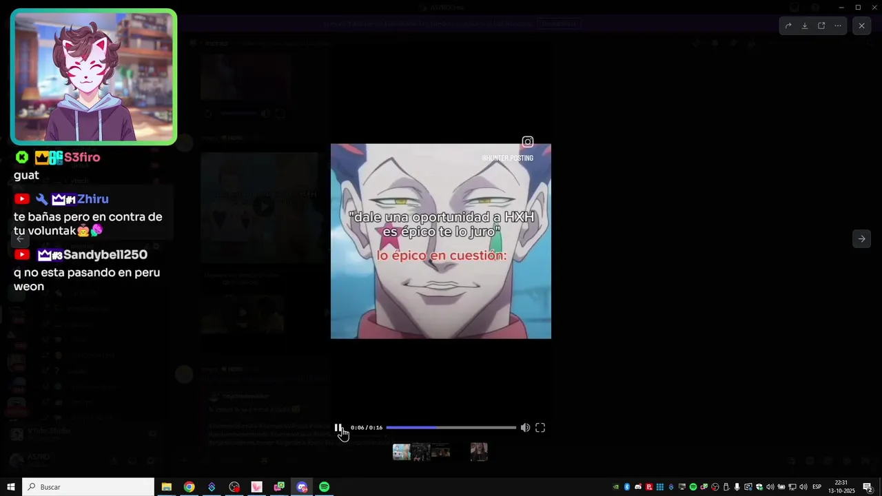Pause the video with the pause button

tap(338, 428)
